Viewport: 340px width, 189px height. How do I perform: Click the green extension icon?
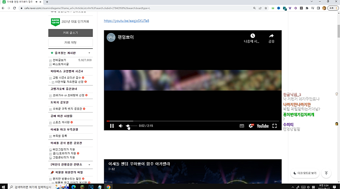pos(273,8)
